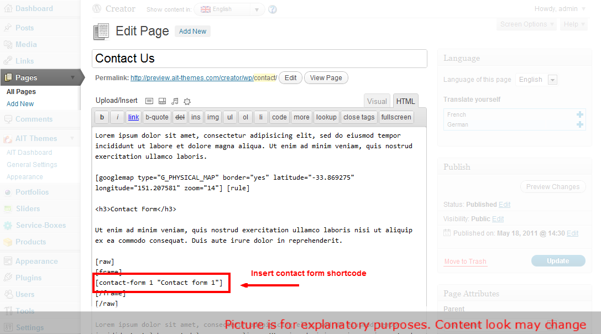Click the Add Video upload icon

[x=162, y=101]
